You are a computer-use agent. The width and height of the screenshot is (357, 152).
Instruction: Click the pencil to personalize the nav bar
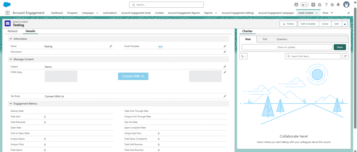click(x=349, y=13)
